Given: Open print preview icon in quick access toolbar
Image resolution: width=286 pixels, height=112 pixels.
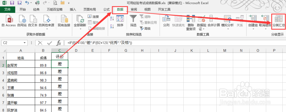Looking at the screenshot, I should tap(55, 3).
